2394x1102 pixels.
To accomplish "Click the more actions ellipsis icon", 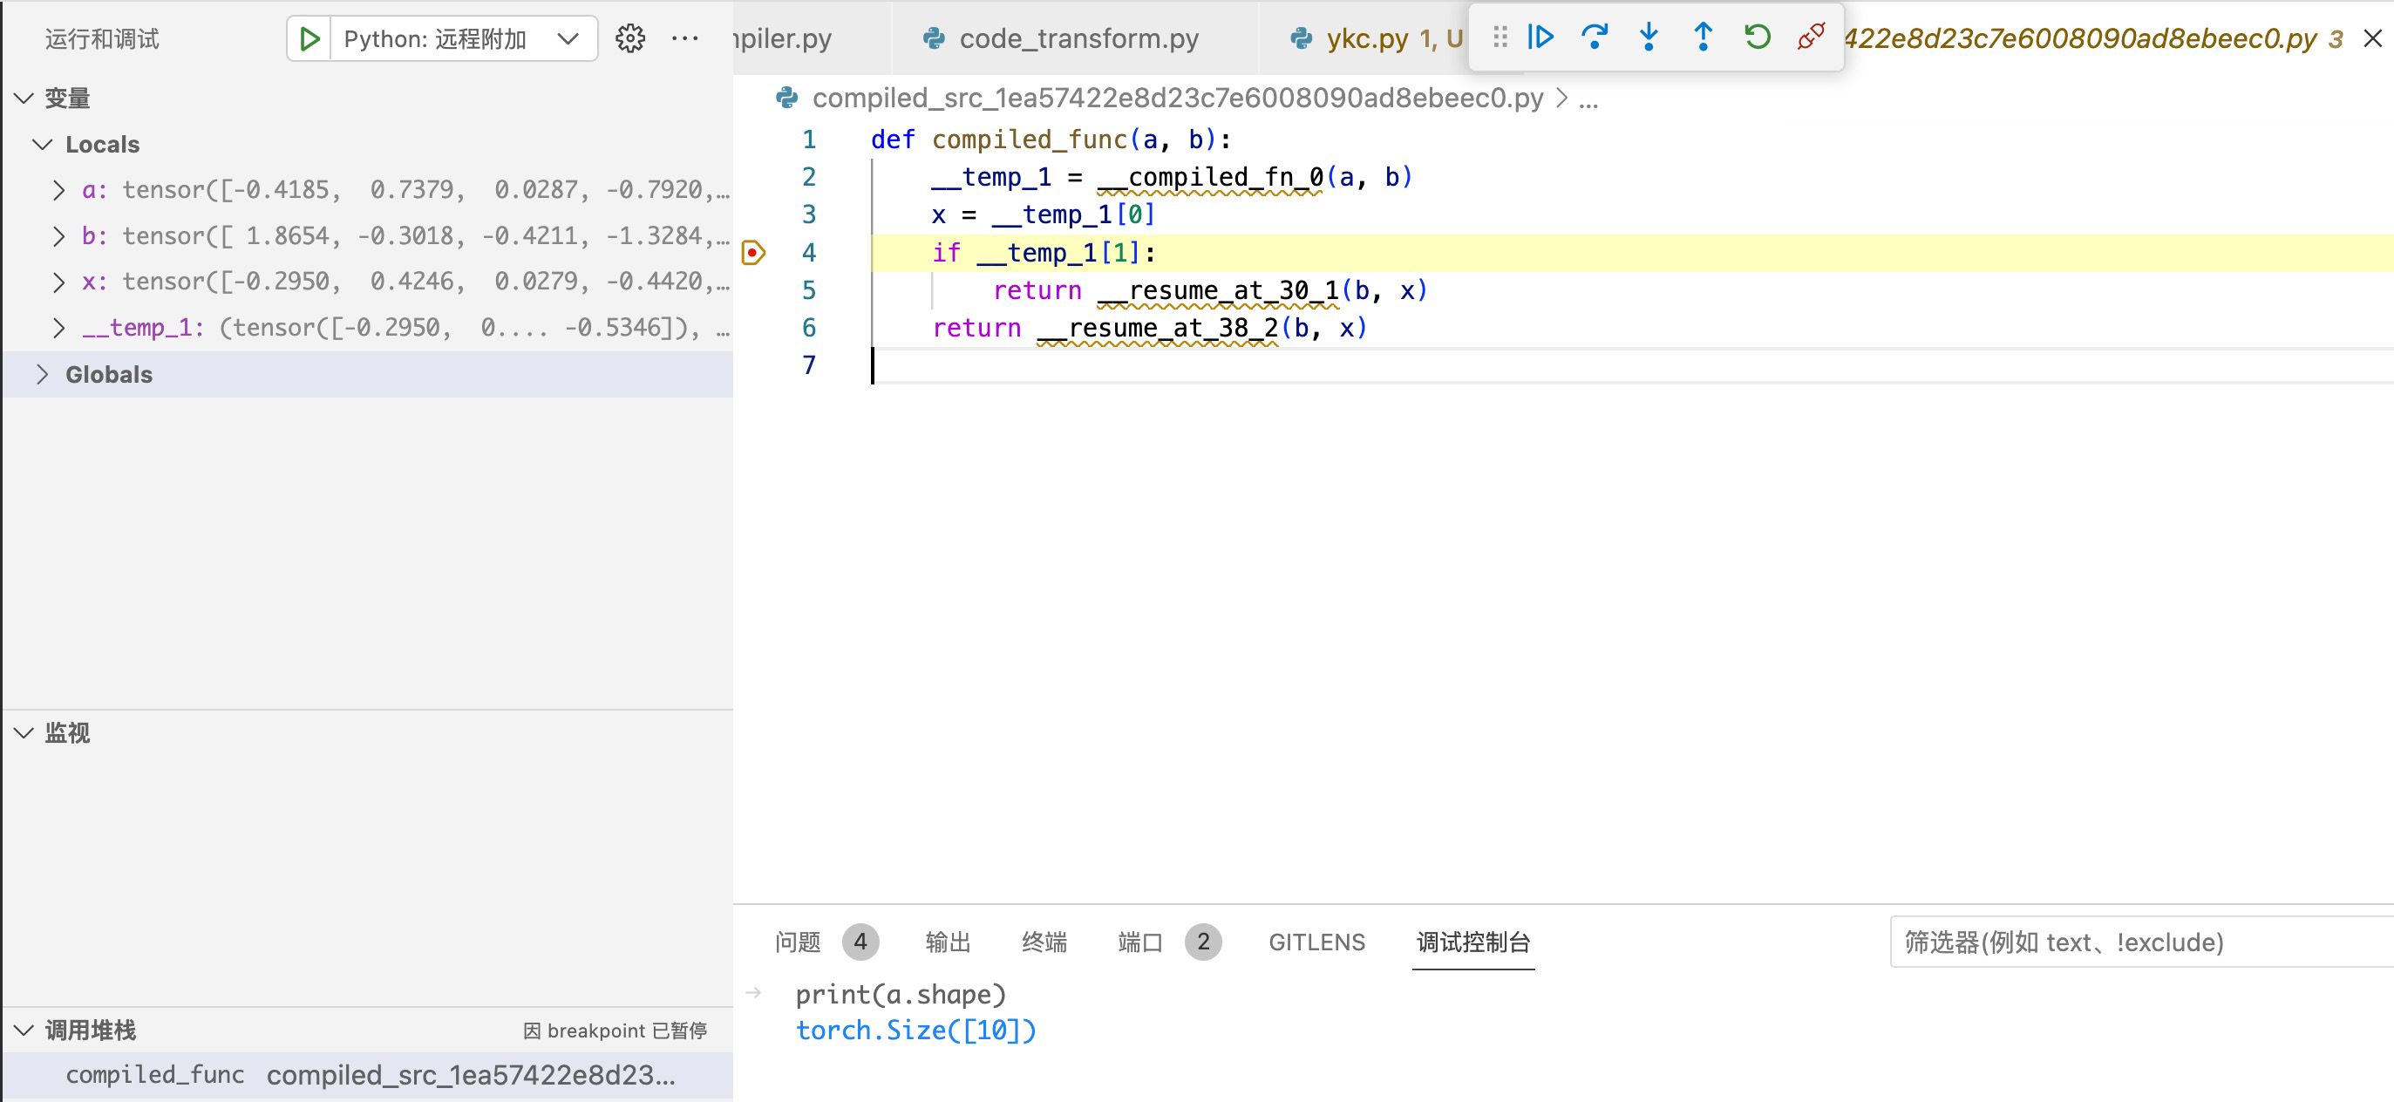I will click(x=685, y=38).
